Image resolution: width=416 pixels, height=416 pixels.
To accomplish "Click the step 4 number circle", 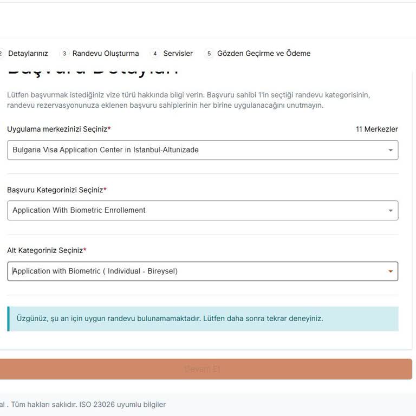I will pyautogui.click(x=155, y=54).
